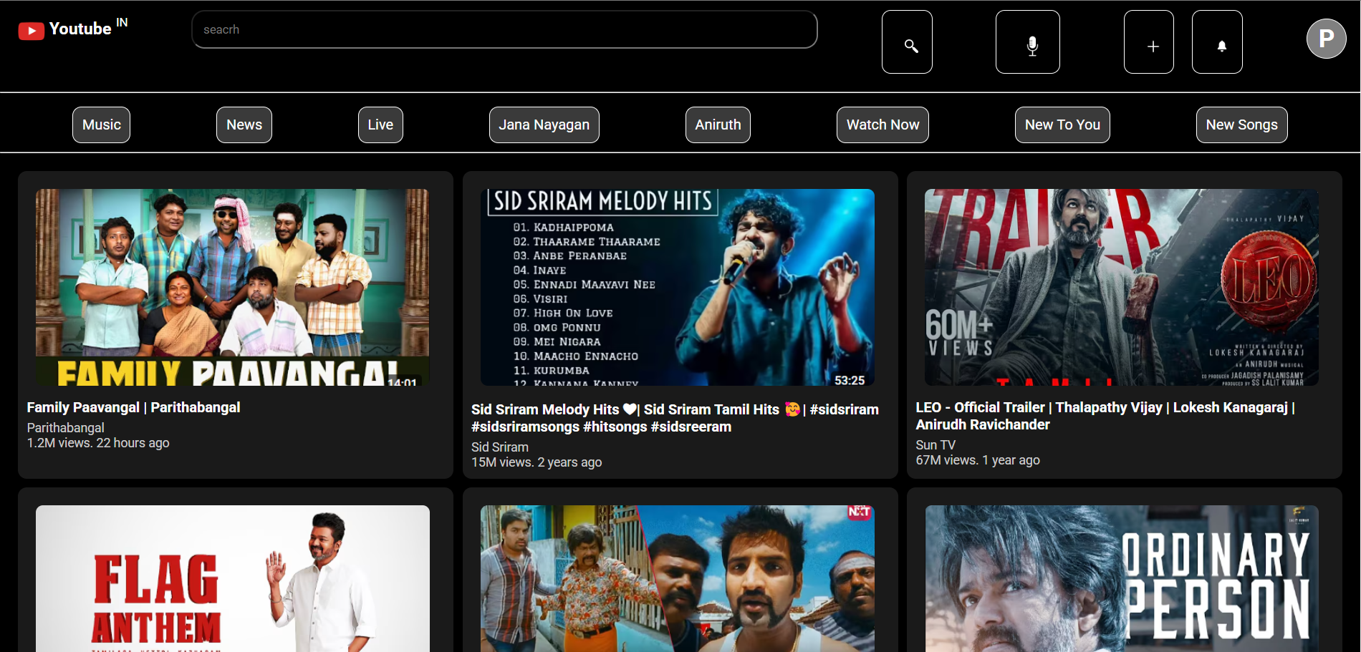1361x652 pixels.
Task: Pick the Aniruth category chip
Action: coord(718,125)
